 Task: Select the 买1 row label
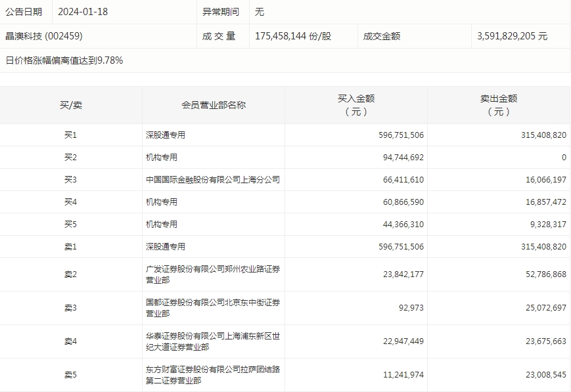71,135
